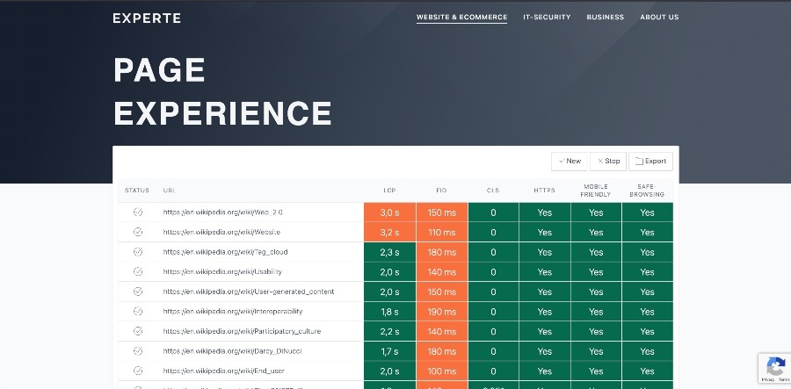Click status check icon for Tag_cloud row
The image size is (791, 389).
coord(138,251)
